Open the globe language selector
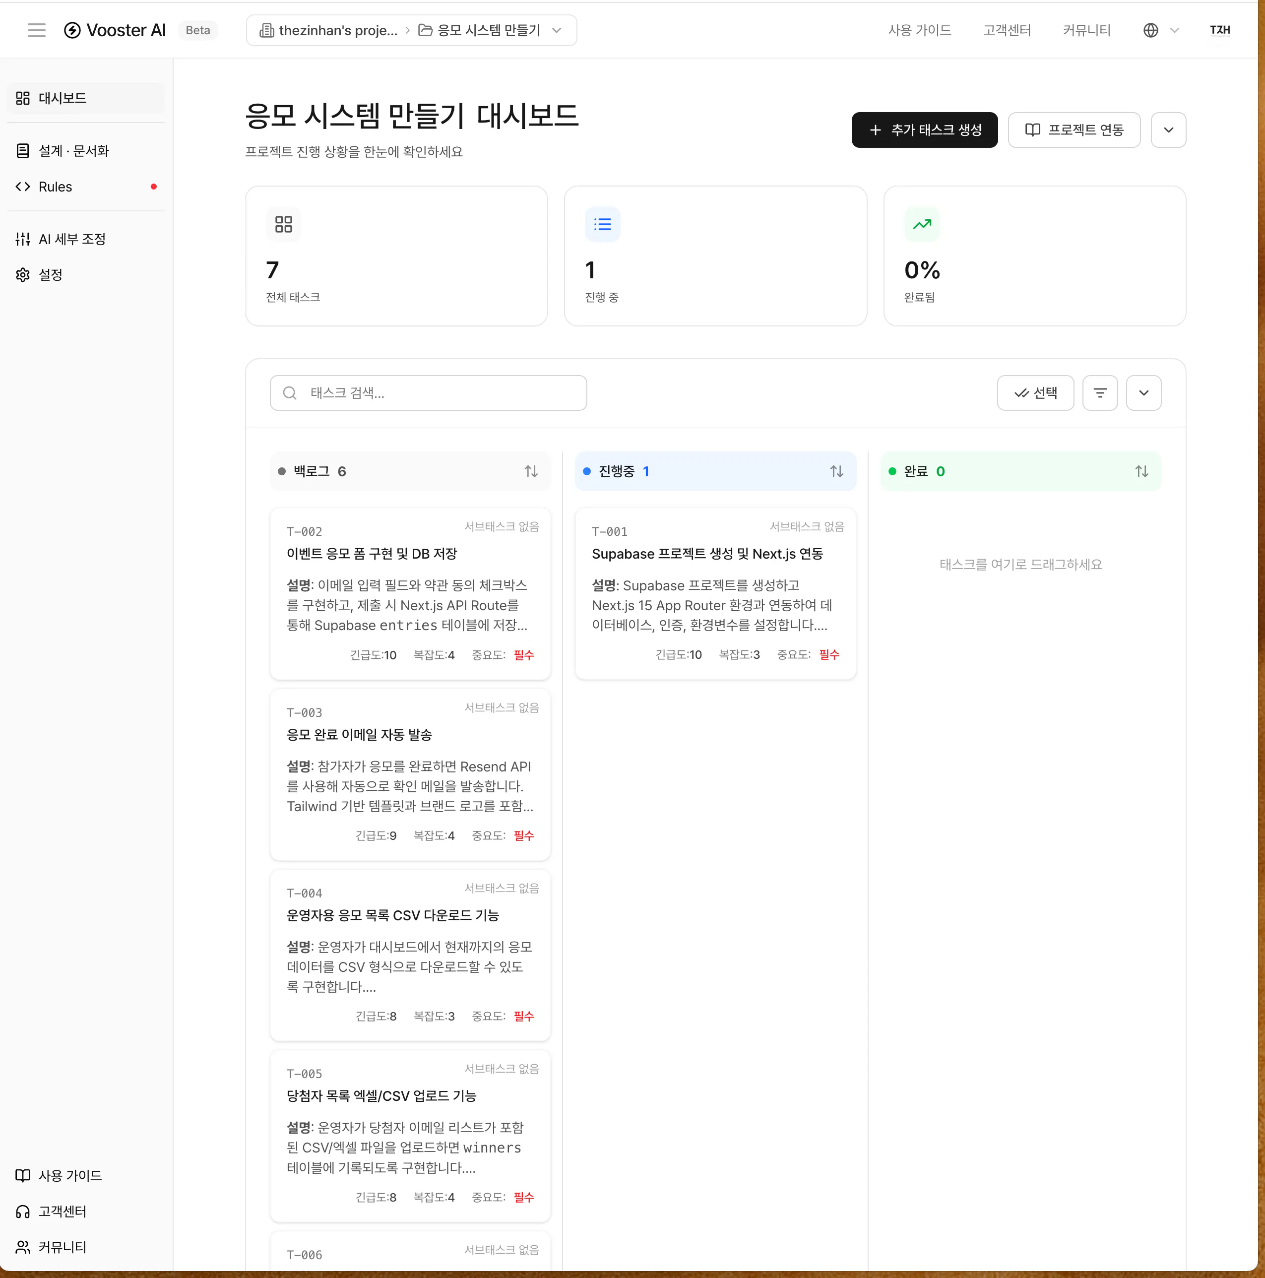Screen dimensions: 1265x1278 pos(1150,30)
